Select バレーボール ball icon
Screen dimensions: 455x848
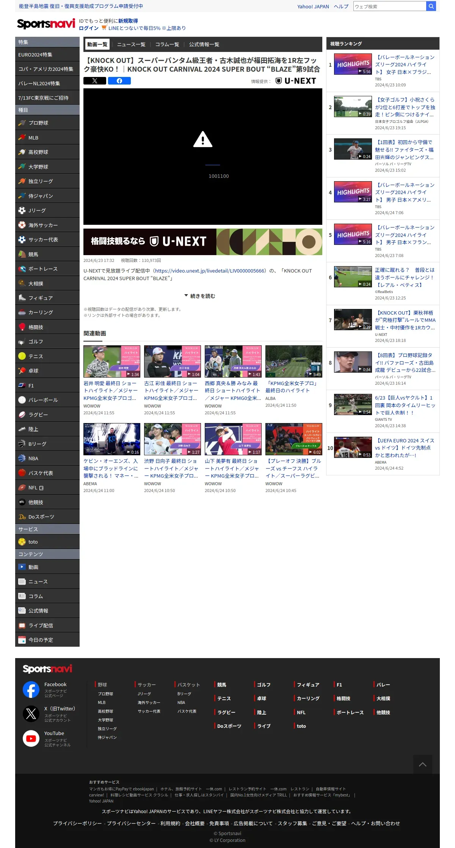coord(22,400)
